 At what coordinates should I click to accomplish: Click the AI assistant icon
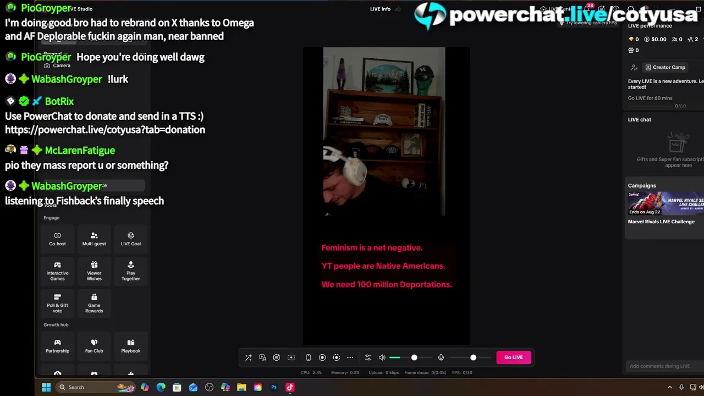tap(277, 358)
